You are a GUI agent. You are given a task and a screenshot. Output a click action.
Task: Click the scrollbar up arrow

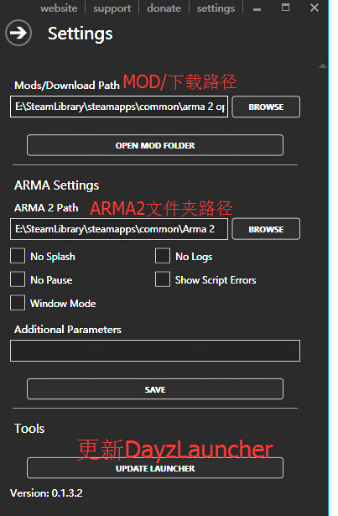pos(323,65)
